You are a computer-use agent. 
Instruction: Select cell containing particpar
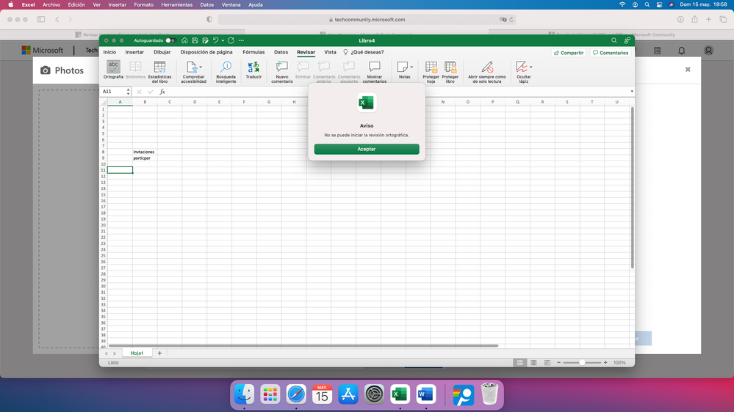tap(145, 158)
